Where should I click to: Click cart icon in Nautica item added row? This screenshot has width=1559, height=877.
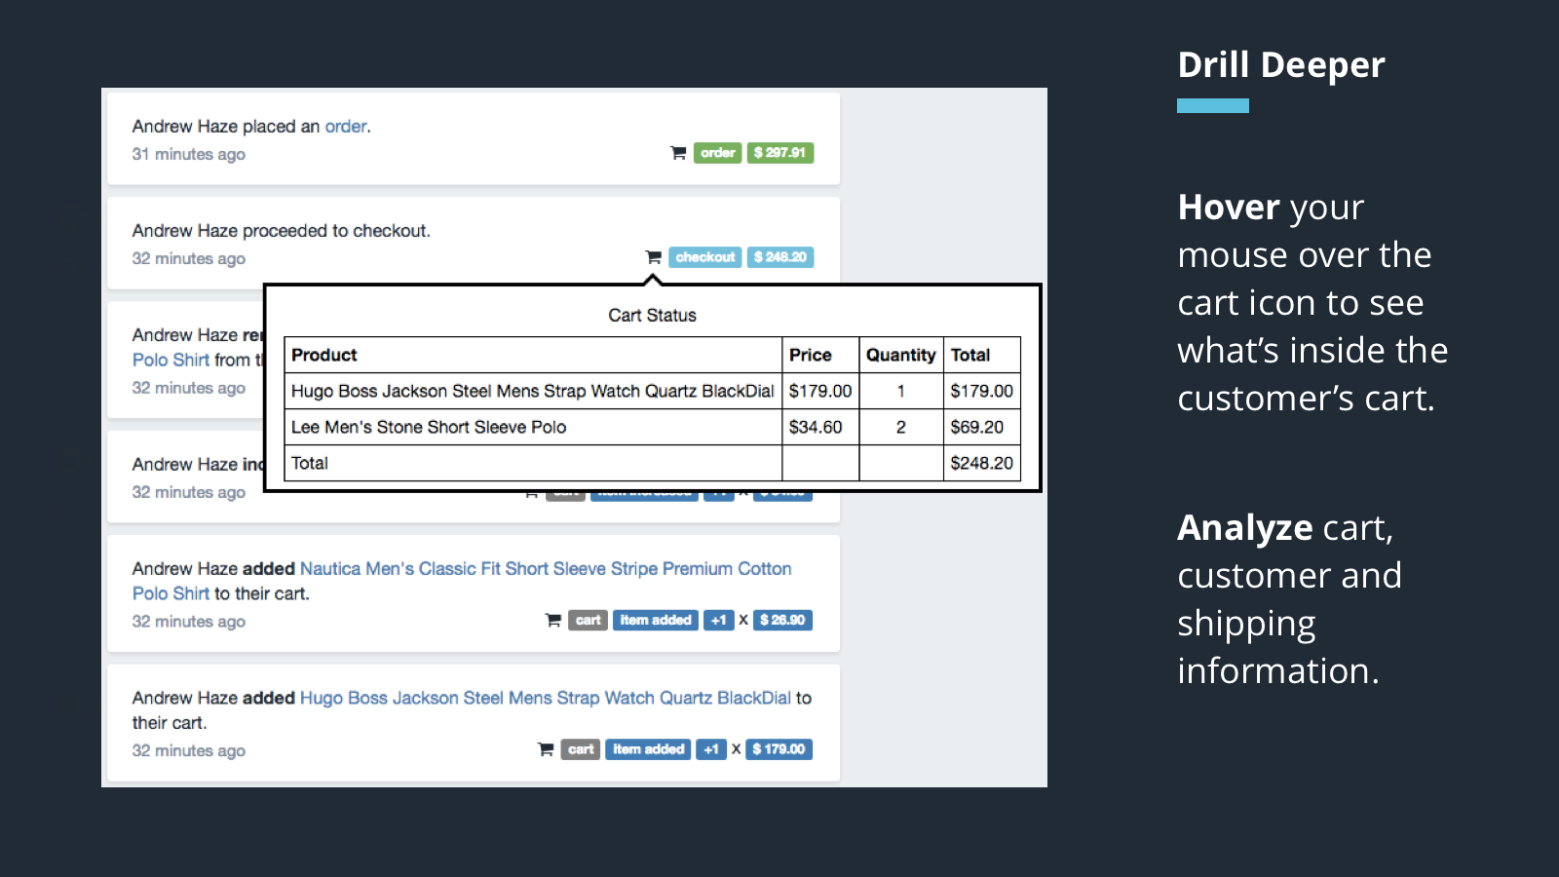point(552,620)
